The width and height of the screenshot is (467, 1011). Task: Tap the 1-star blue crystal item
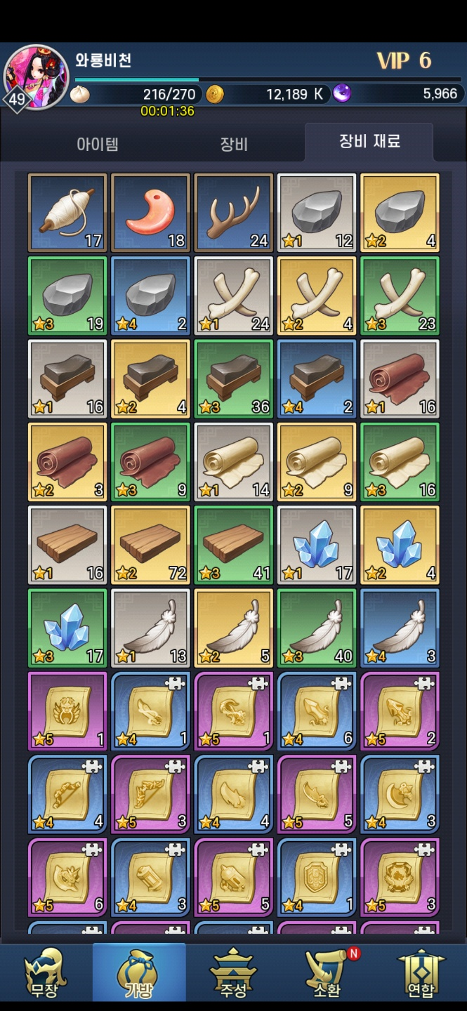click(317, 545)
